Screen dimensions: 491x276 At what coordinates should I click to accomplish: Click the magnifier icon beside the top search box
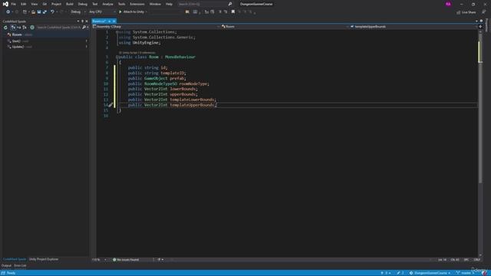[x=230, y=4]
